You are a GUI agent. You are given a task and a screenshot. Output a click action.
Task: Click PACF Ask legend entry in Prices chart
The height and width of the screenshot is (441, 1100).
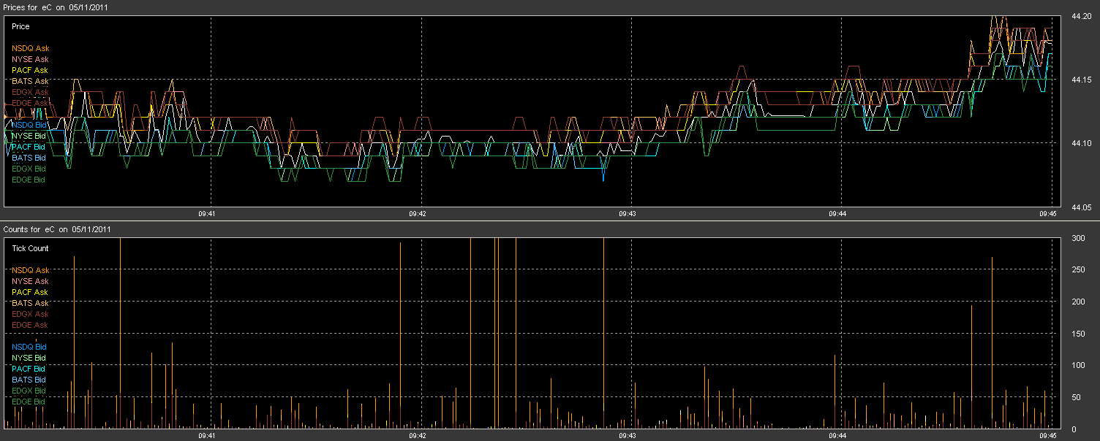point(30,70)
